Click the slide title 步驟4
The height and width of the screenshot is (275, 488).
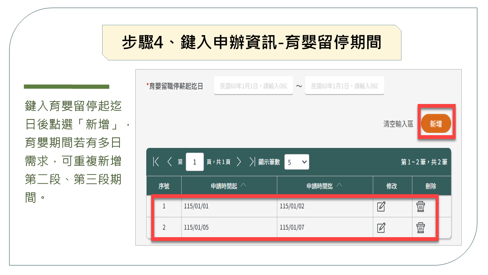click(252, 42)
